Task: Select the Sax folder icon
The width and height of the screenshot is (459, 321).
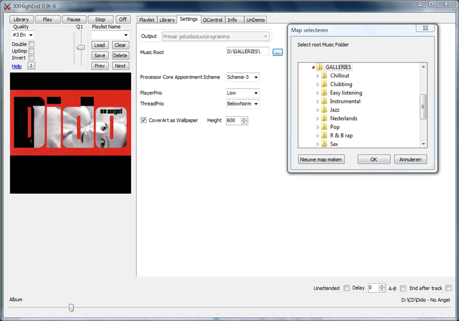Action: coord(324,144)
